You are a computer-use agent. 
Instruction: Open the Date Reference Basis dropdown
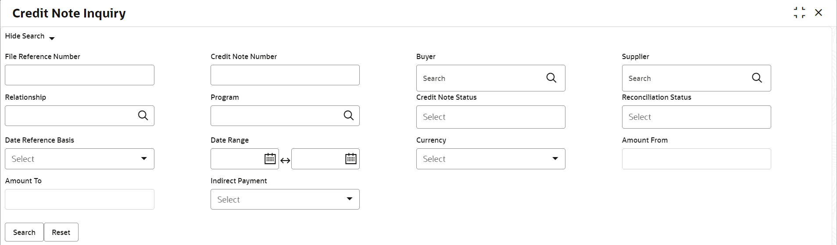(x=79, y=159)
